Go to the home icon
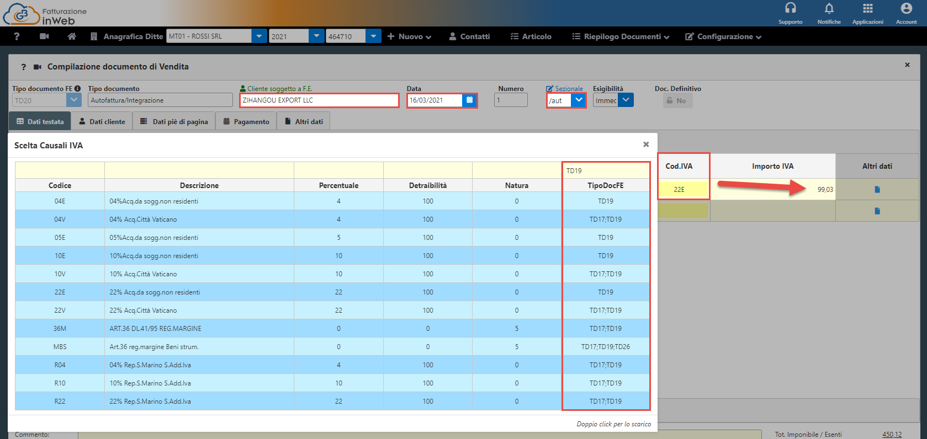The image size is (927, 439). pos(72,36)
